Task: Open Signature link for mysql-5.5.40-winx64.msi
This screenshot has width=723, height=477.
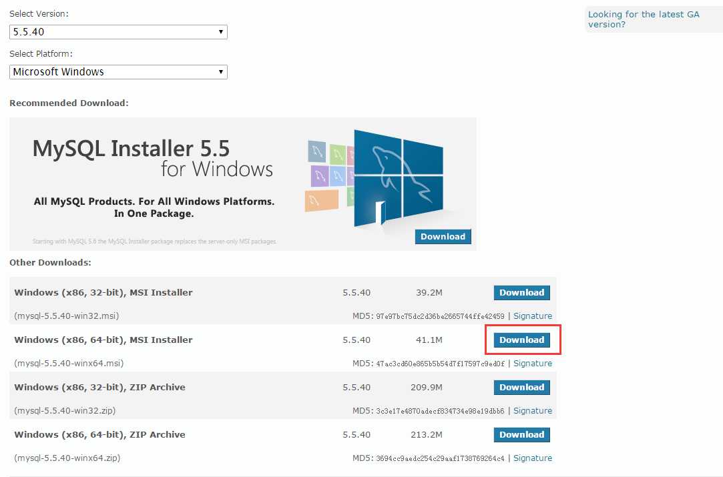Action: click(533, 364)
